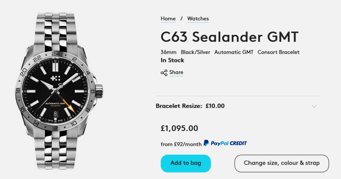
Task: Expand the Bracelet Resize chevron arrow
Action: [314, 106]
